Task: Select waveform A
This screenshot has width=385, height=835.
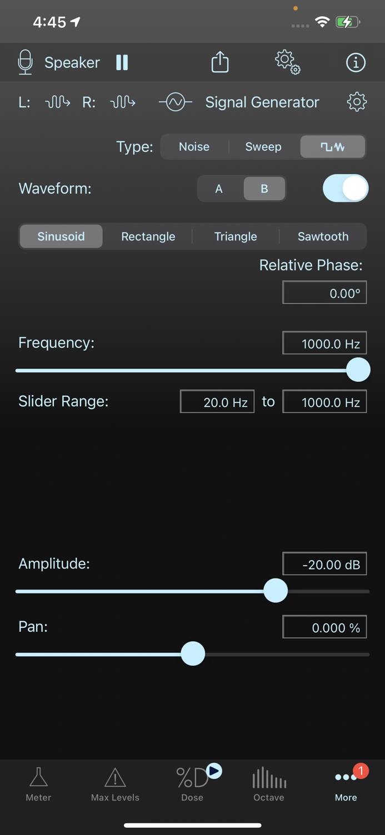Action: (218, 188)
